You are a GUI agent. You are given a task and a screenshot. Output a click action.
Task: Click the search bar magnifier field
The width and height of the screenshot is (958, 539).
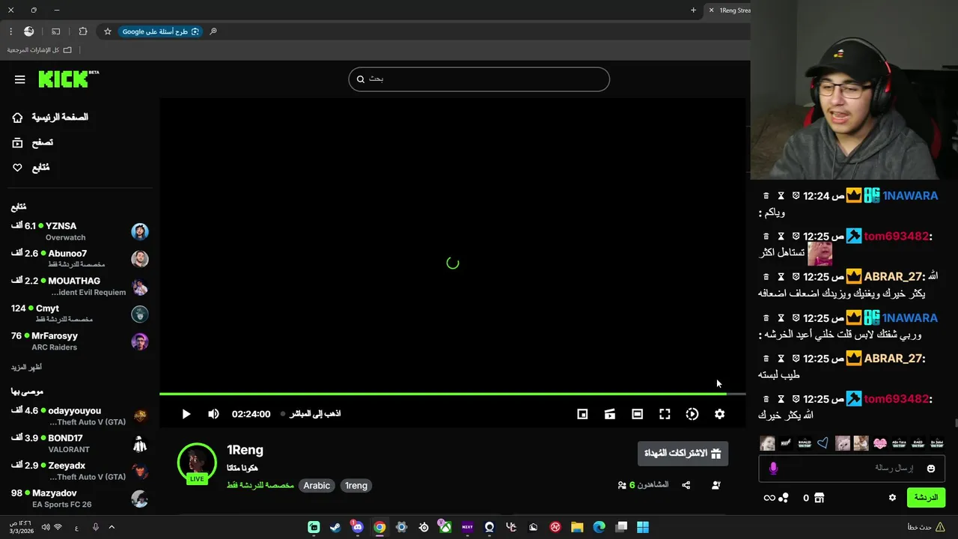click(x=479, y=79)
